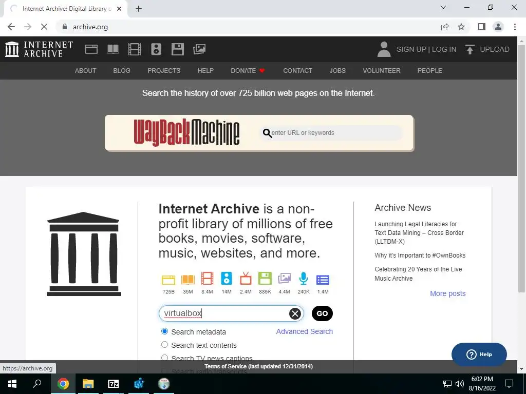Select the green Software 885K collection icon
Screen dimensions: 526x394
click(x=265, y=279)
